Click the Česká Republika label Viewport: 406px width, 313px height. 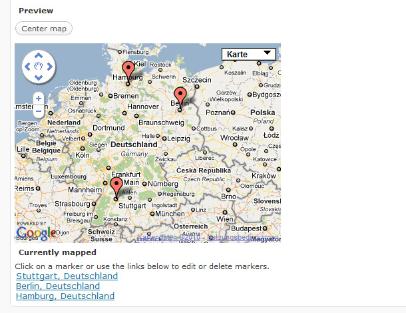click(x=204, y=170)
